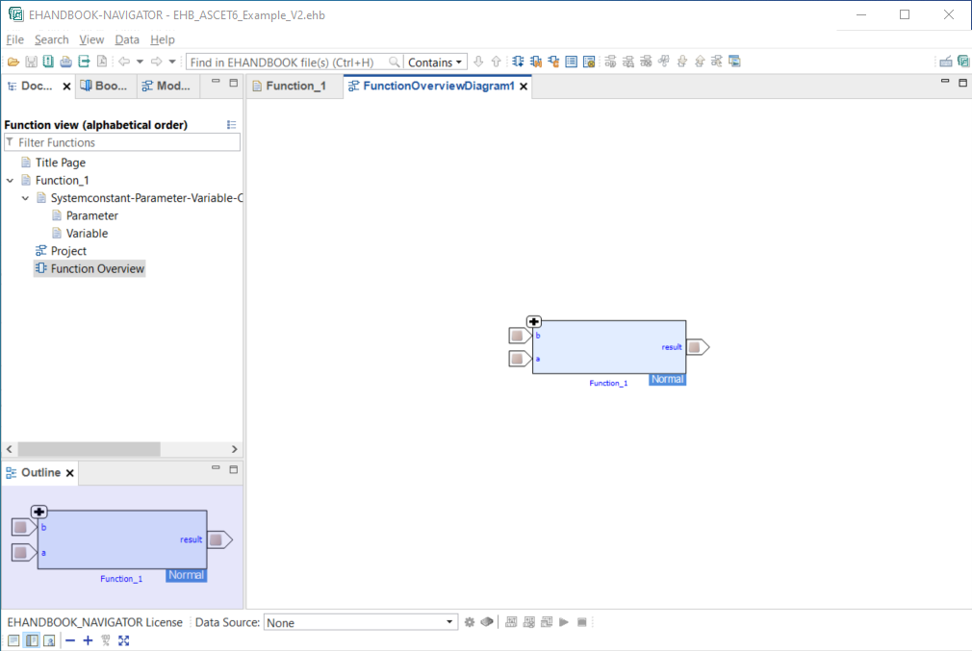Image resolution: width=972 pixels, height=651 pixels.
Task: Toggle the function view sort order icon
Action: pyautogui.click(x=231, y=125)
